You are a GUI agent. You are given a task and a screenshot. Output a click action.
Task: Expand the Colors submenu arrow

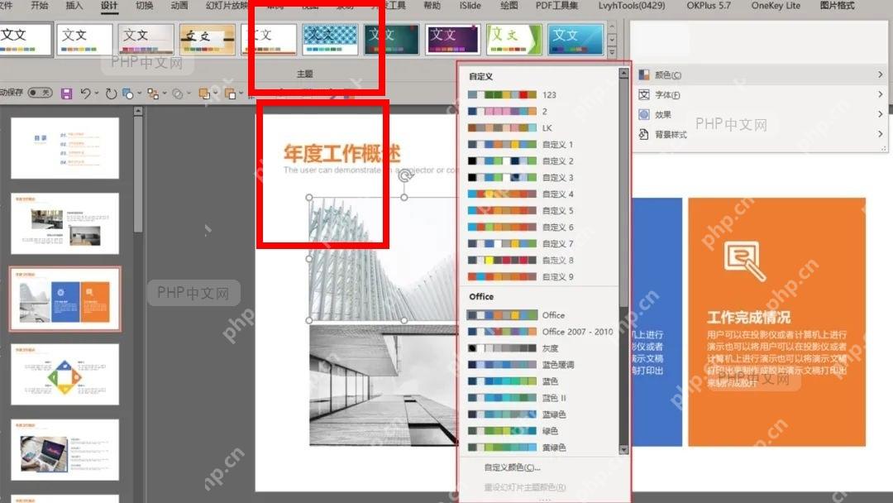pos(880,74)
